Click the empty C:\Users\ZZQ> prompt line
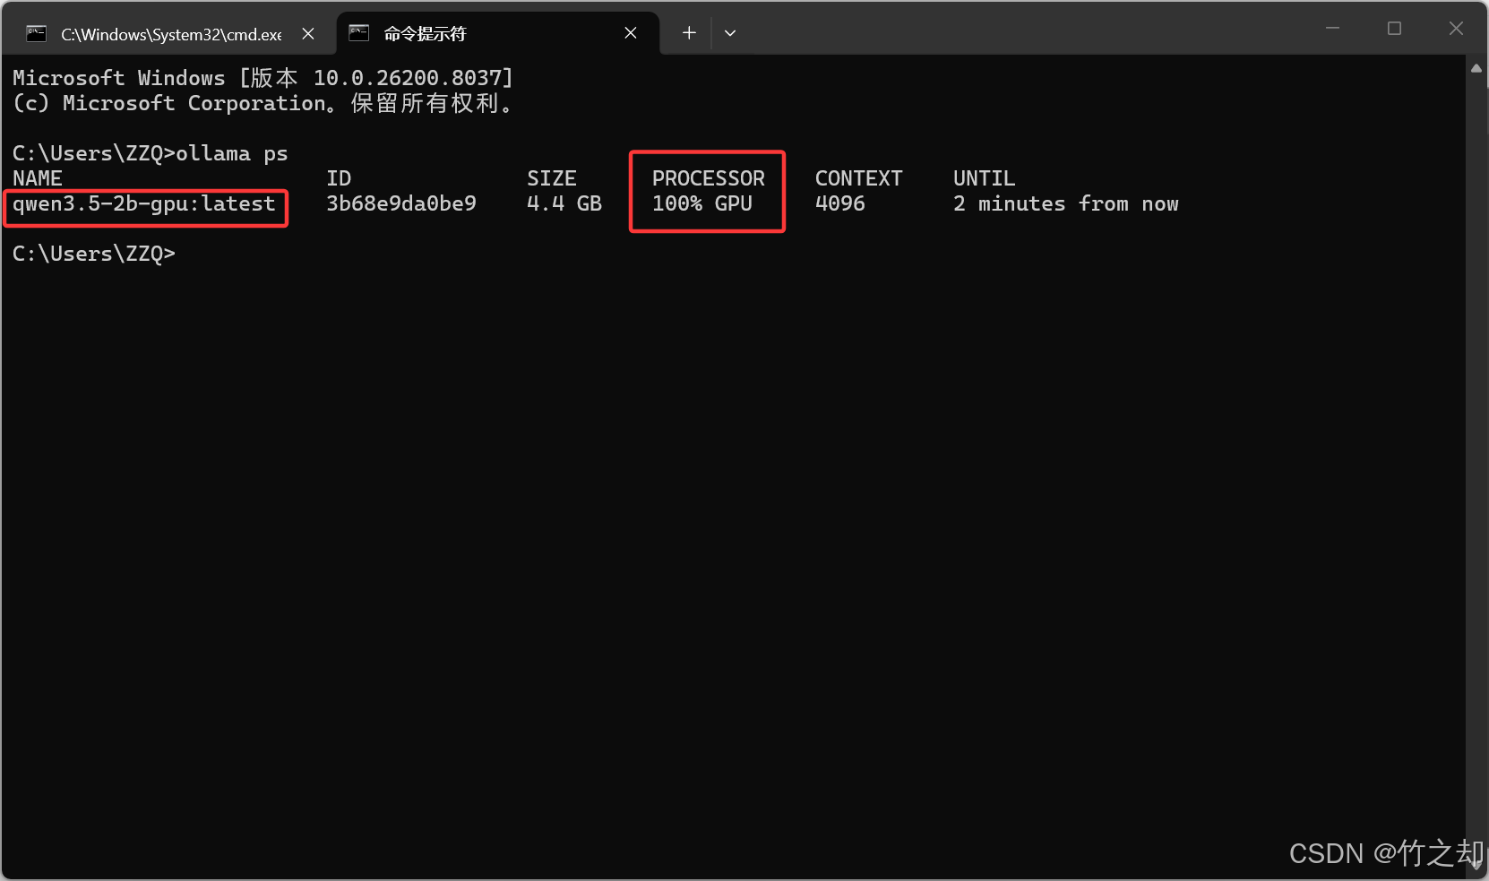Viewport: 1489px width, 881px height. [94, 255]
